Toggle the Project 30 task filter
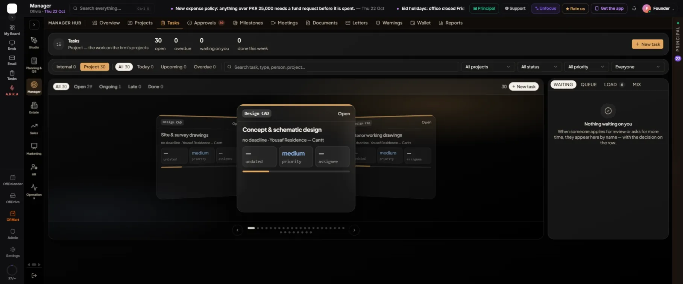683x284 pixels. (94, 67)
